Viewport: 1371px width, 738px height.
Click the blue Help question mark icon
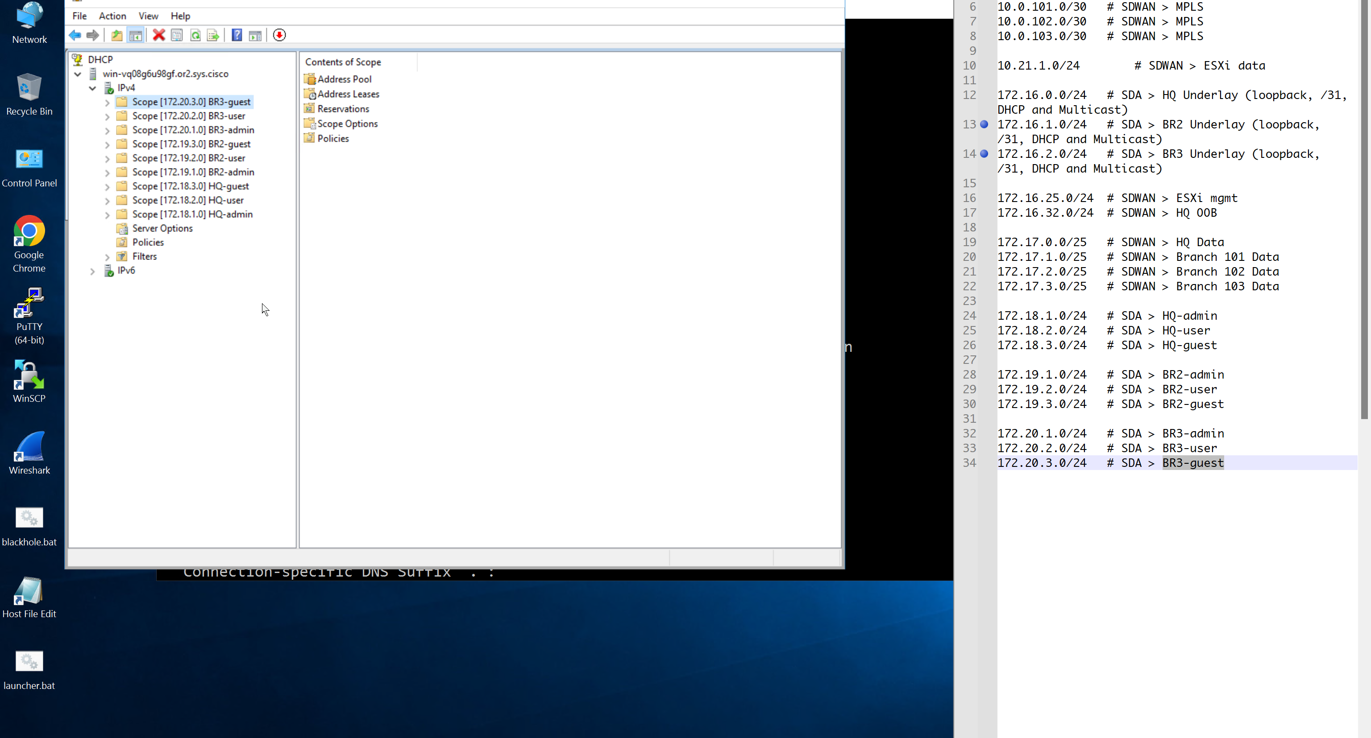(237, 35)
